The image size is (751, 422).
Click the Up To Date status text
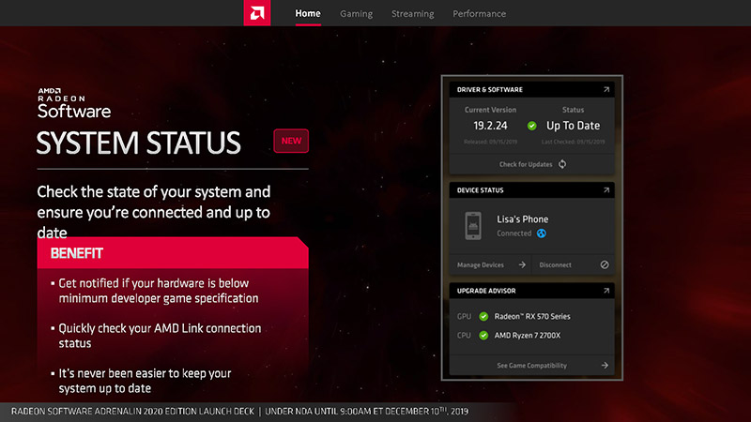573,126
